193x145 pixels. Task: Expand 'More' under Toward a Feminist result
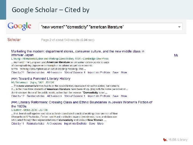tap(124, 96)
